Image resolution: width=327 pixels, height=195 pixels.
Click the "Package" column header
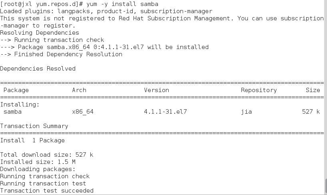tap(16, 90)
